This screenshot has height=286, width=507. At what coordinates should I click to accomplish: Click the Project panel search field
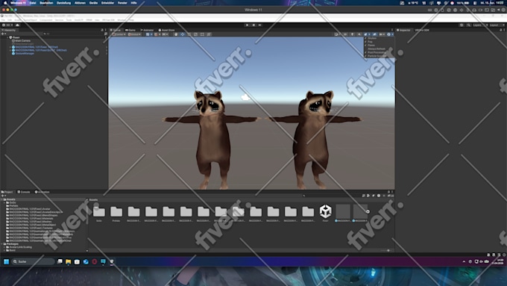click(x=332, y=196)
